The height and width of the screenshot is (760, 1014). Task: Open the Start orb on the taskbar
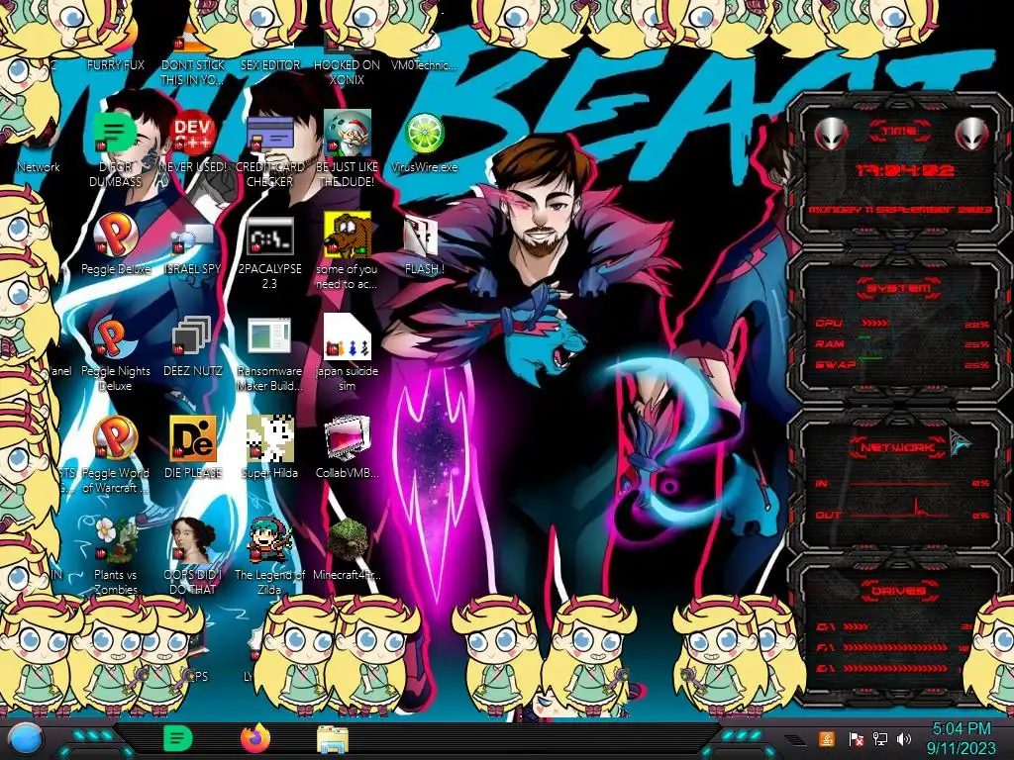26,740
